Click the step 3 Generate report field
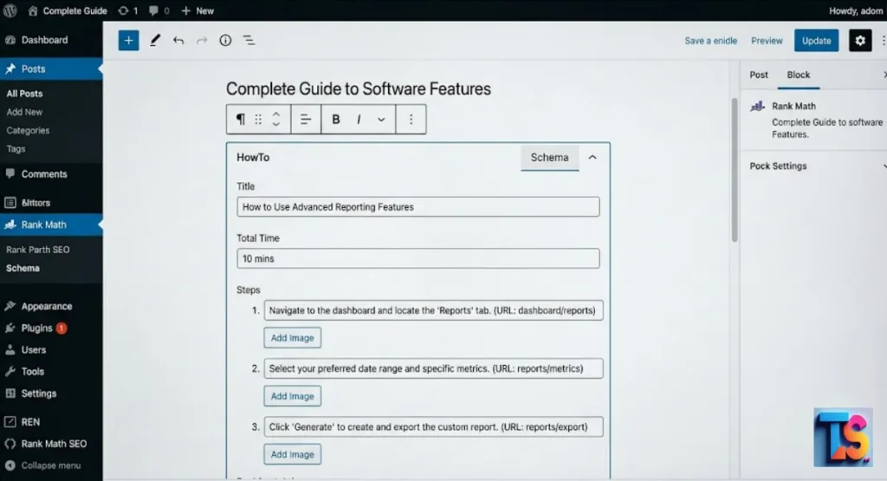The image size is (887, 481). pyautogui.click(x=433, y=426)
